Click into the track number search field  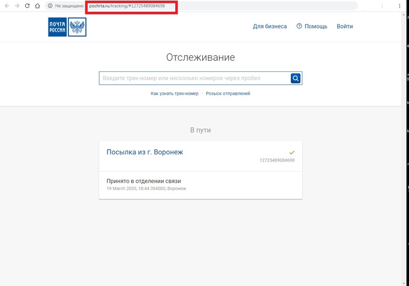(195, 78)
